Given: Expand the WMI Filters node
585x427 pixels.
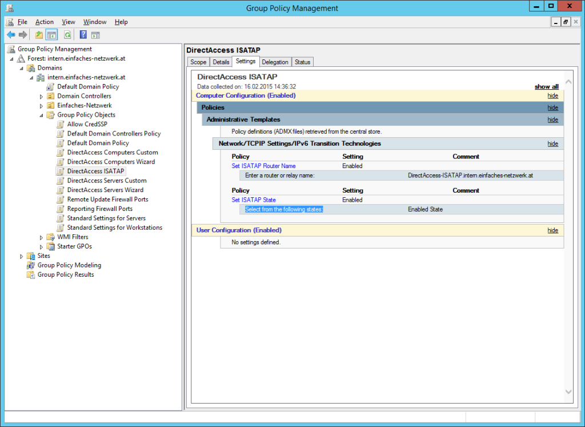Looking at the screenshot, I should point(40,237).
